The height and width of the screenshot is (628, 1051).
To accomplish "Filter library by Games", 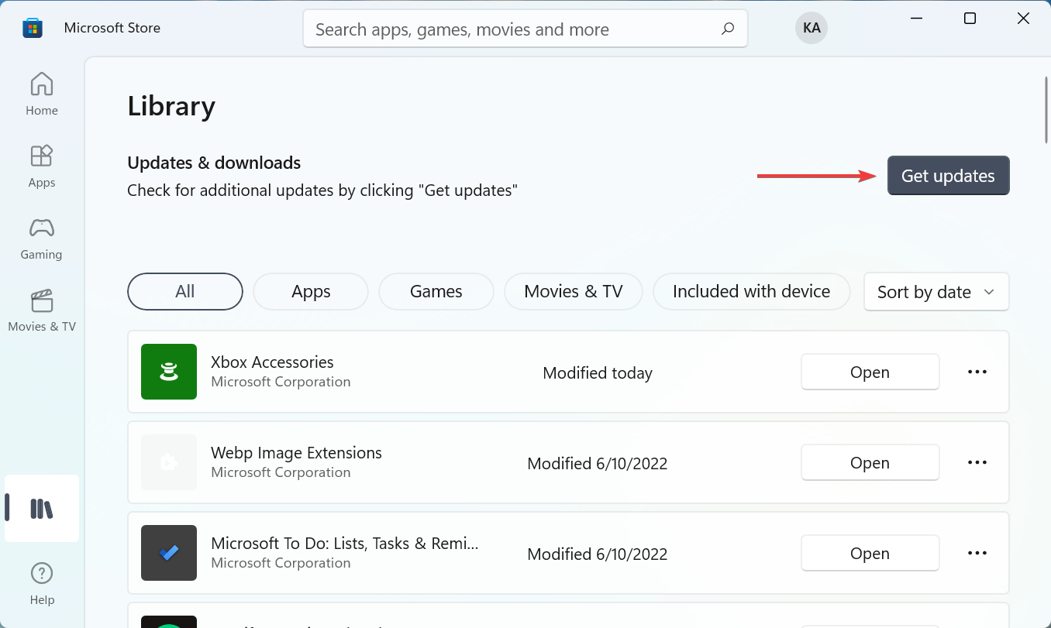I will (436, 291).
